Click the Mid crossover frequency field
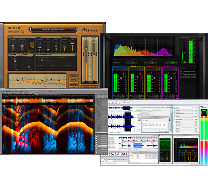Image resolution: width=208 pixels, height=188 pixels. pyautogui.click(x=151, y=63)
